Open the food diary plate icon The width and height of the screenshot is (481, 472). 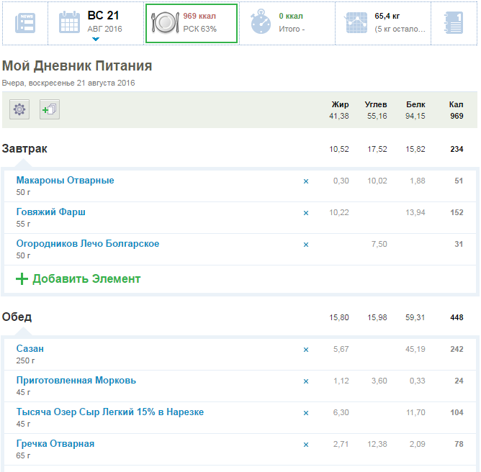pos(164,23)
